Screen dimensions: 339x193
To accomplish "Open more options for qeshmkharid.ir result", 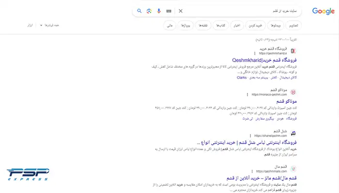I will coord(255,54).
